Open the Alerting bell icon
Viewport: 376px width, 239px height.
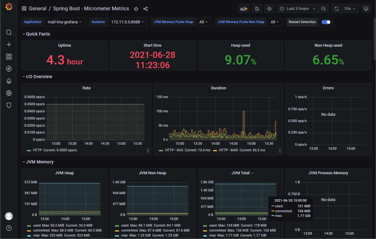pyautogui.click(x=9, y=81)
